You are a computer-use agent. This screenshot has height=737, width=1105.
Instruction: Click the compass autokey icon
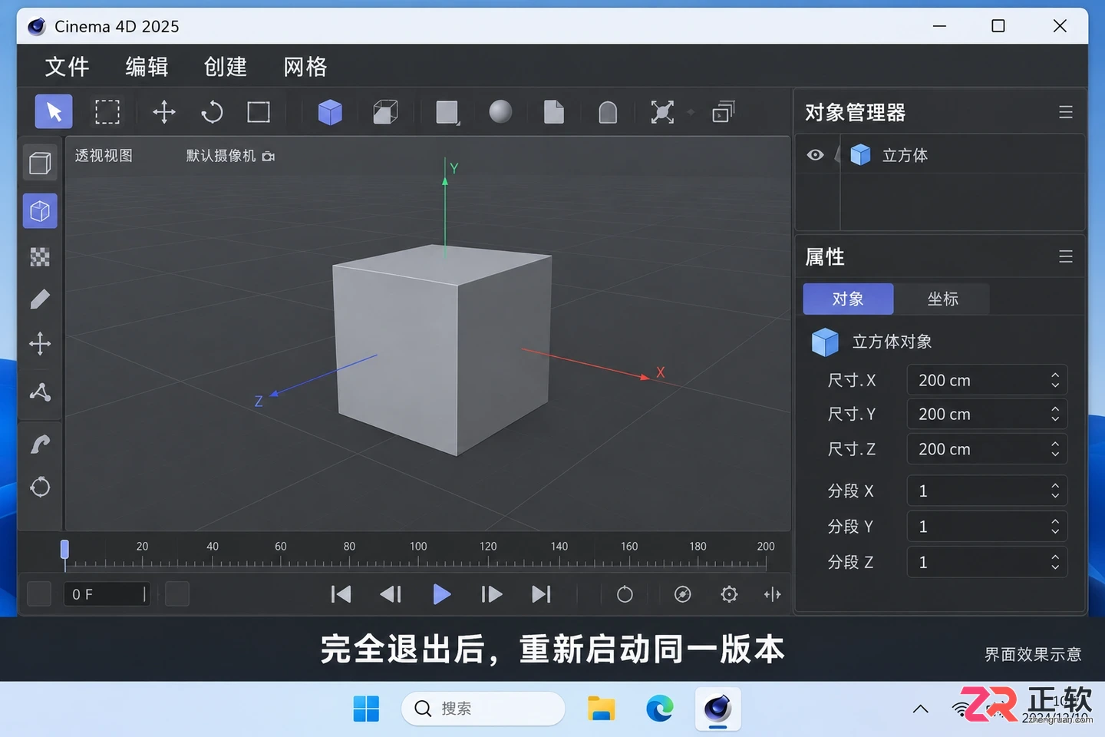click(682, 594)
